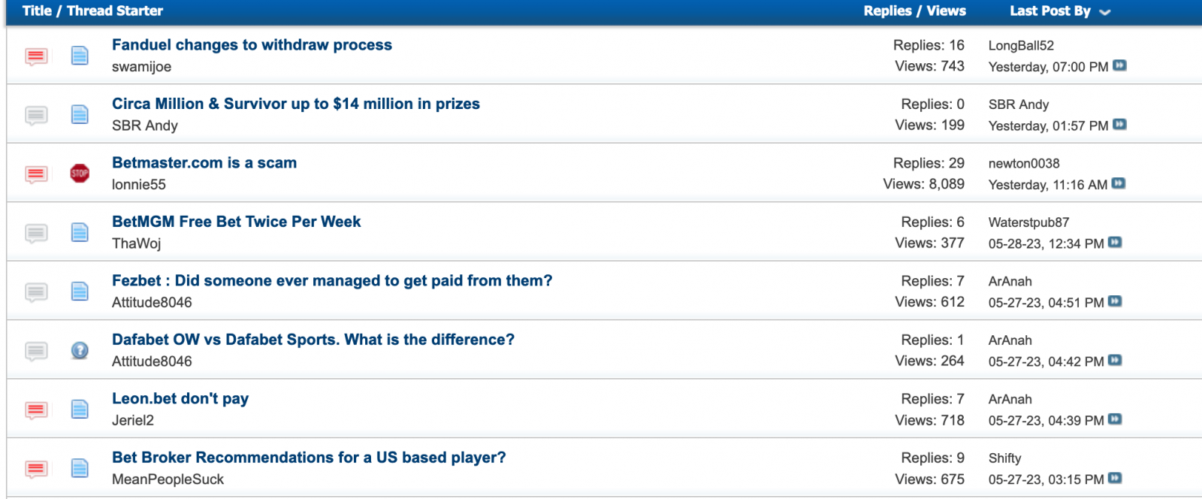Click document icon beside Circa Million thread
Viewport: 1202px width, 499px height.
point(80,114)
